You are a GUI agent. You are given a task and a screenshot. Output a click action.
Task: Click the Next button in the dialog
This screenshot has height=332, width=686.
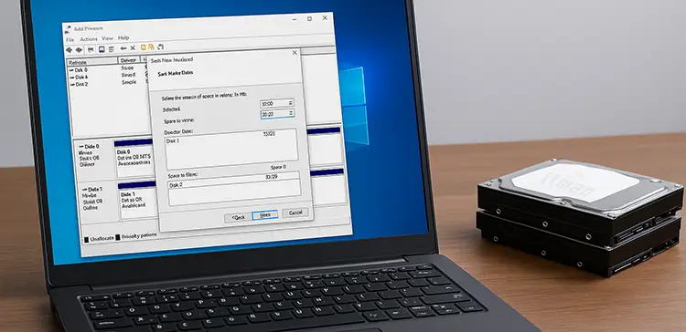pos(265,215)
